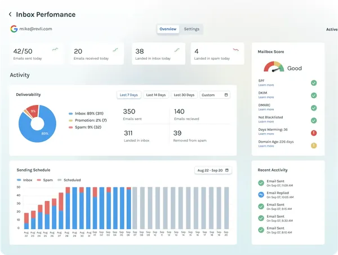Switch to the Settings tab
Image resolution: width=338 pixels, height=255 pixels.
(192, 29)
